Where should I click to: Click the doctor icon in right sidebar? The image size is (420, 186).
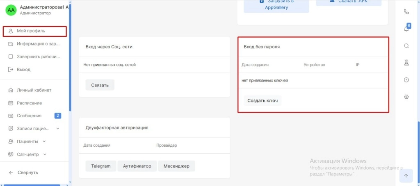pyautogui.click(x=406, y=63)
